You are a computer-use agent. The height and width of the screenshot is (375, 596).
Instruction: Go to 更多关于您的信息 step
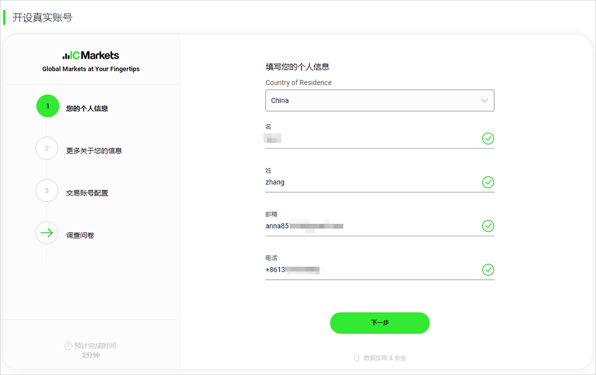[x=94, y=151]
